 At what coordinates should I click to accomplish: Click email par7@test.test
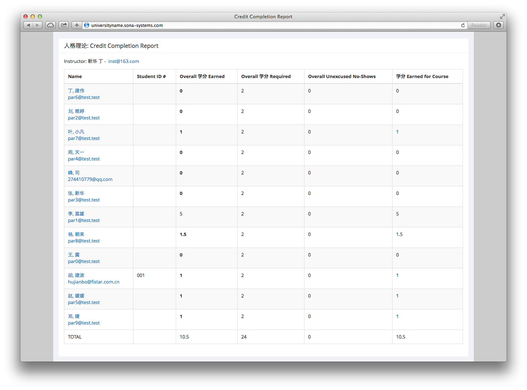point(84,138)
